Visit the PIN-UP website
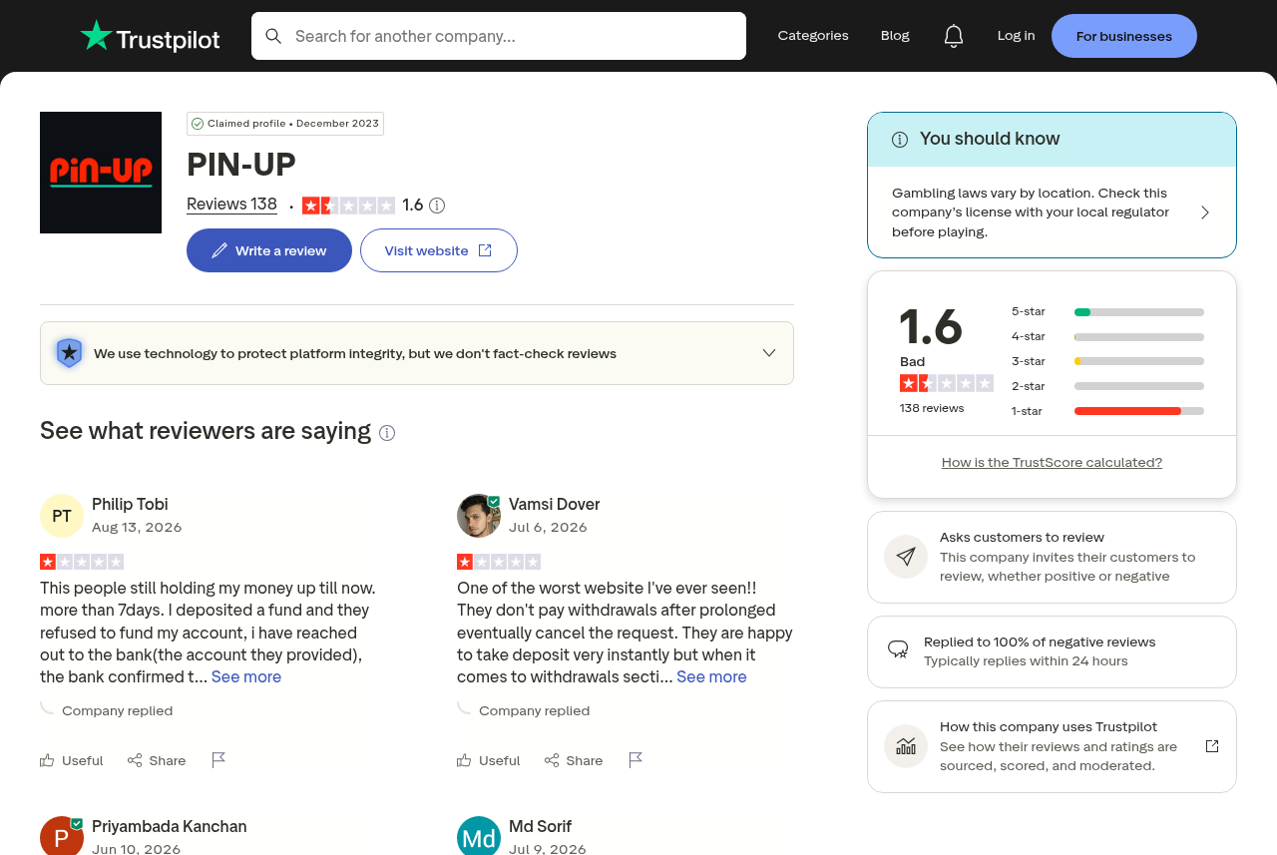This screenshot has height=855, width=1277. tap(439, 250)
